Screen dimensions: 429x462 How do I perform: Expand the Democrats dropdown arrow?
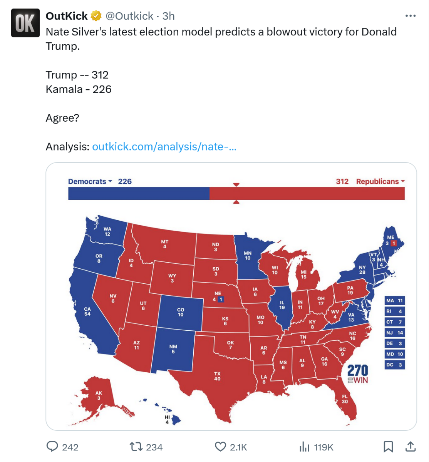point(110,181)
